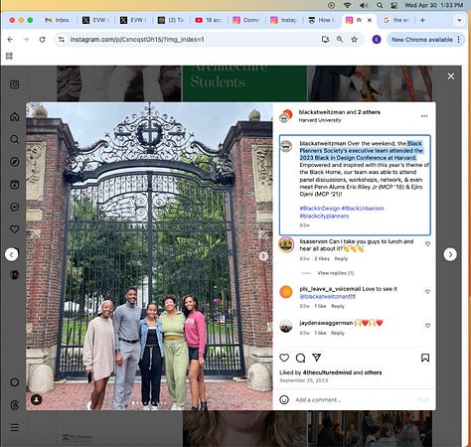
Task: Close the post overlay with X
Action: [x=450, y=76]
